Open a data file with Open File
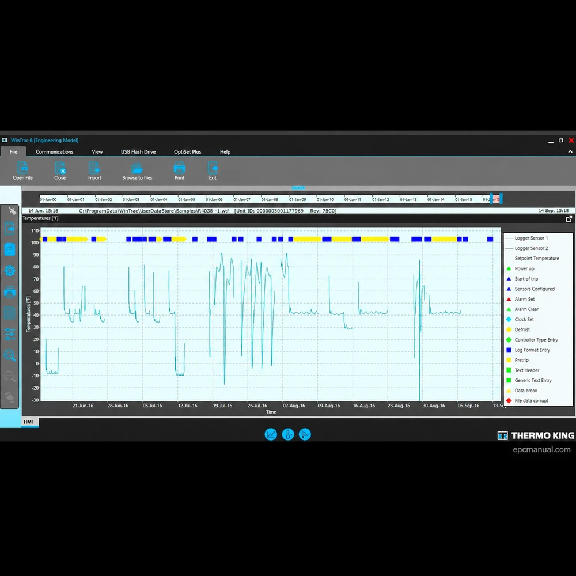Viewport: 576px width, 576px height. point(22,171)
